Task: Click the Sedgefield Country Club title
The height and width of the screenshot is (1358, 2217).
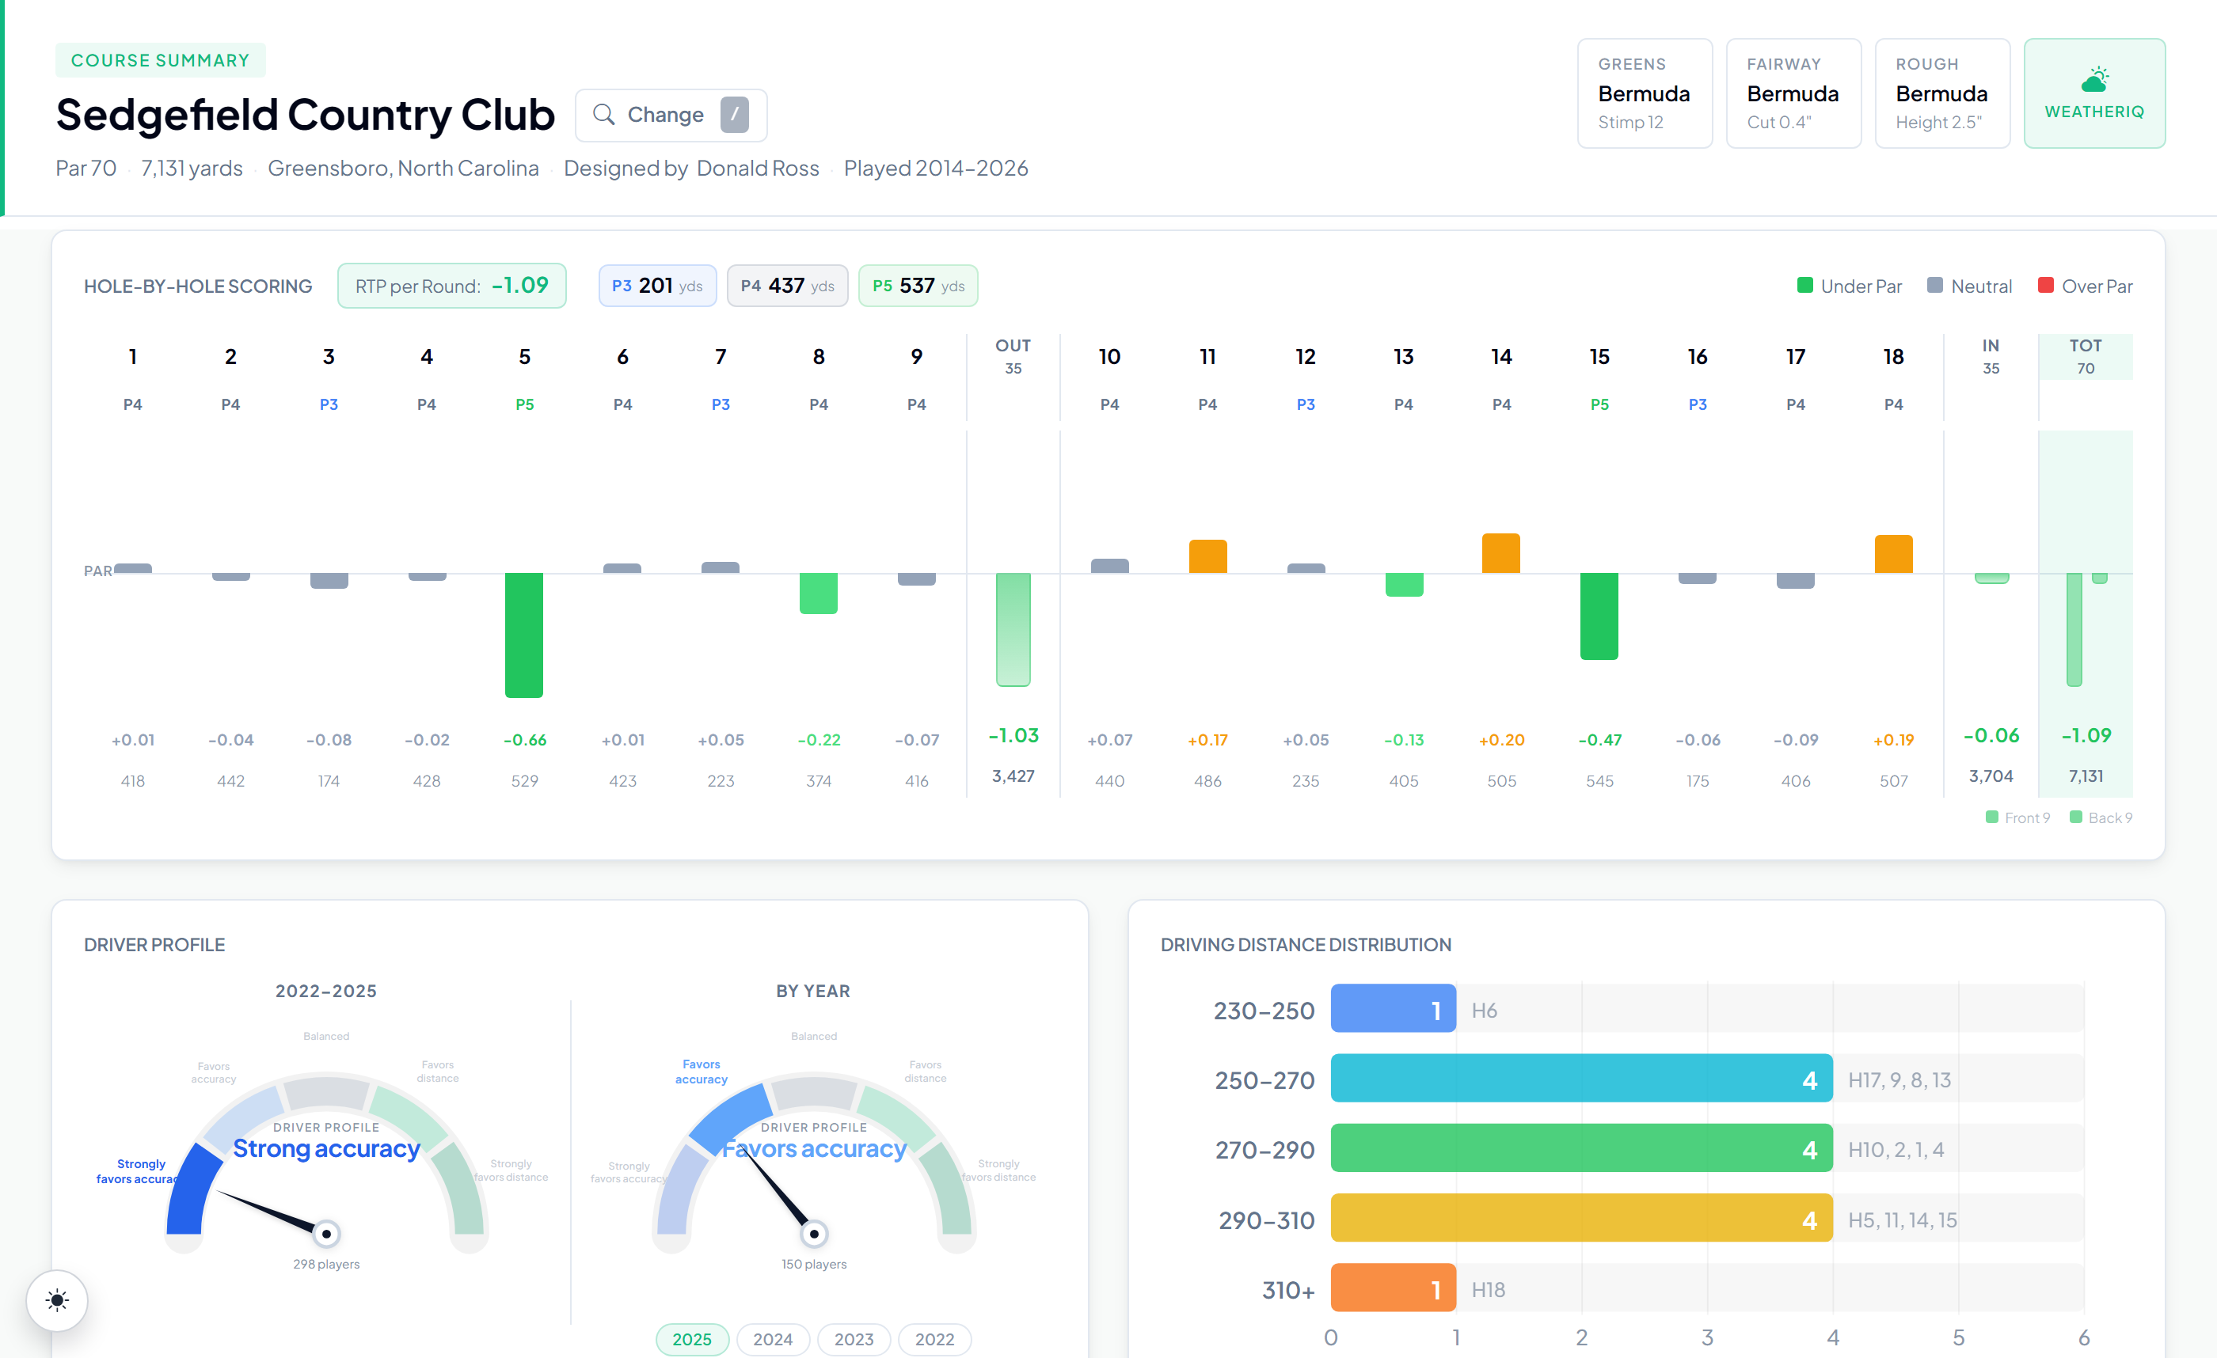Action: [306, 115]
